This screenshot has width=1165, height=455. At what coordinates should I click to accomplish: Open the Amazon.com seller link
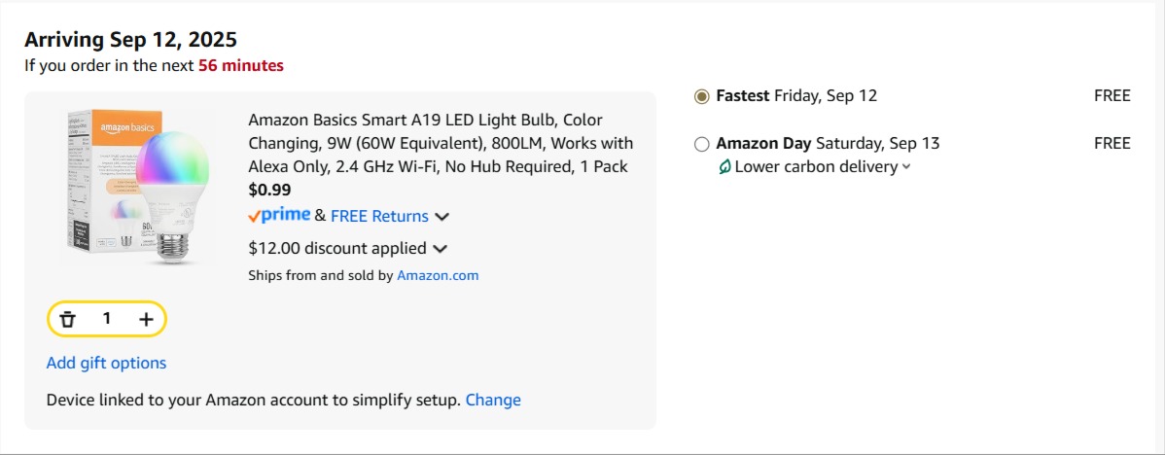pyautogui.click(x=438, y=275)
